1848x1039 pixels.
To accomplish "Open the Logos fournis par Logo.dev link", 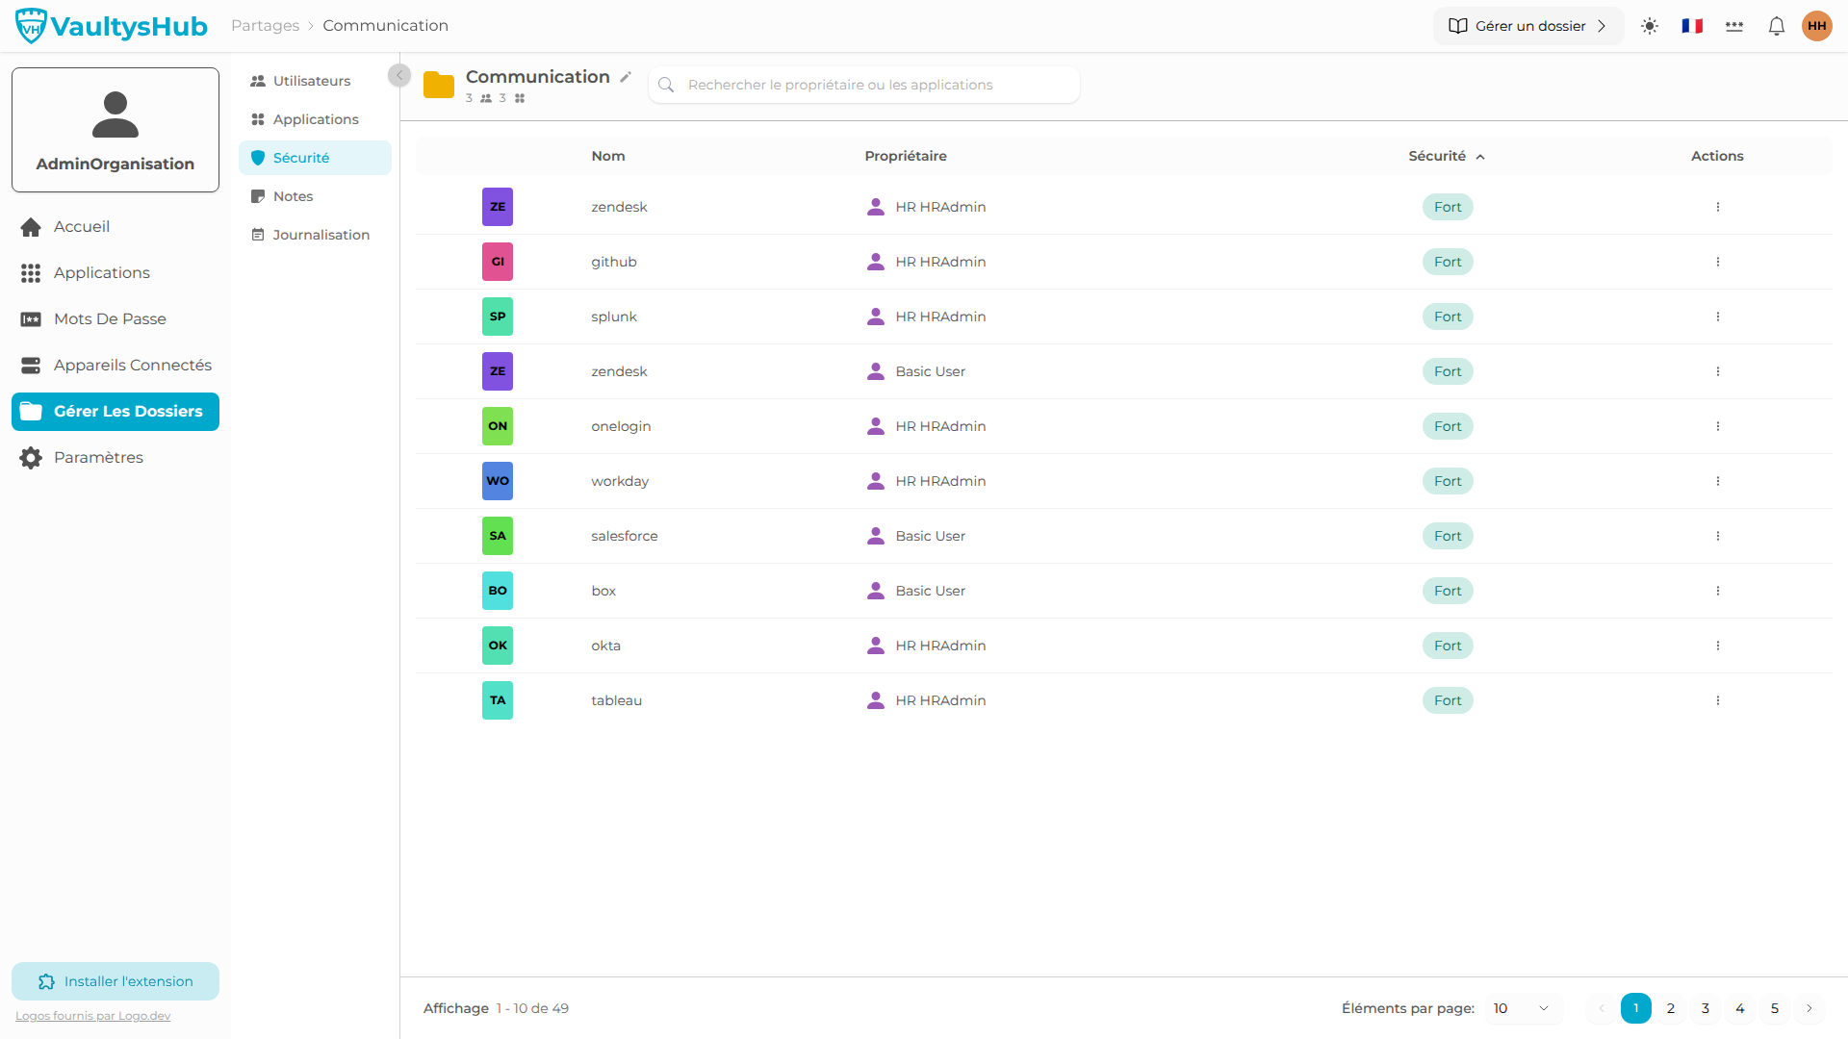I will pos(93,1016).
